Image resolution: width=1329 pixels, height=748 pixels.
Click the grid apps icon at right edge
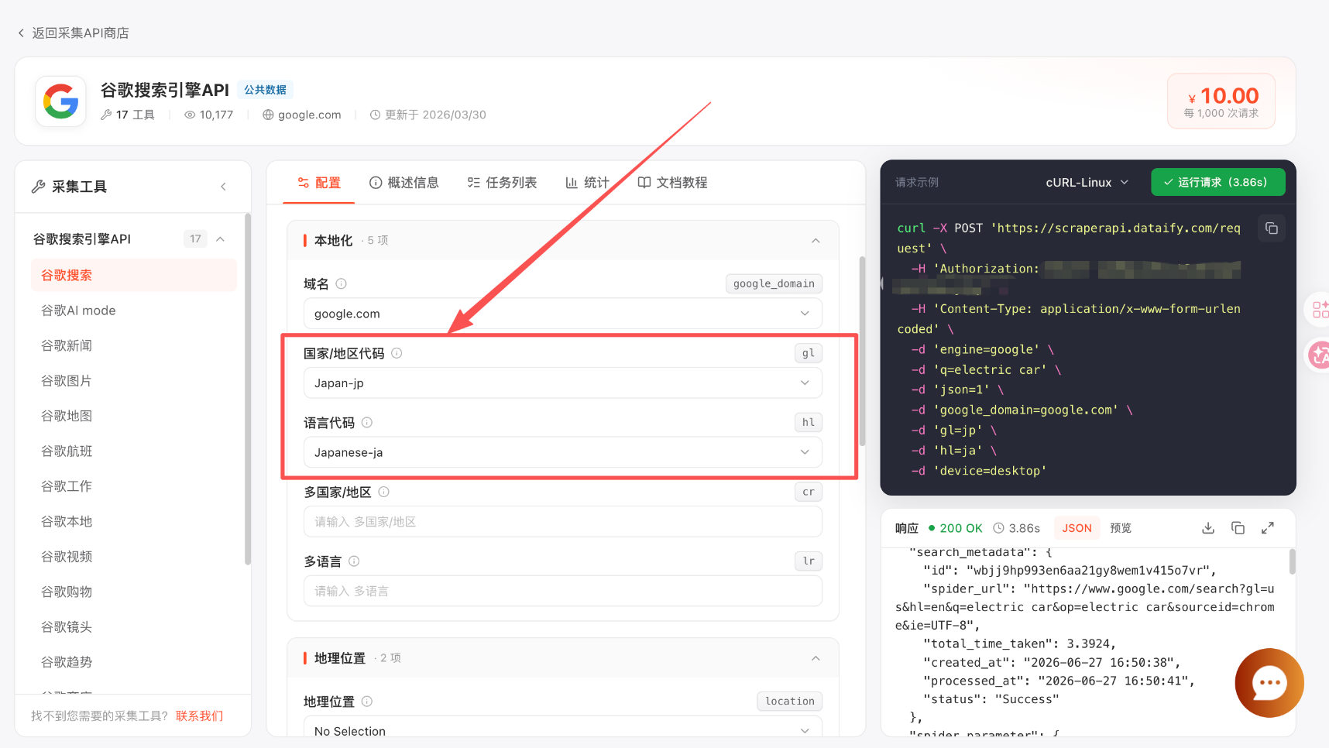tap(1320, 310)
